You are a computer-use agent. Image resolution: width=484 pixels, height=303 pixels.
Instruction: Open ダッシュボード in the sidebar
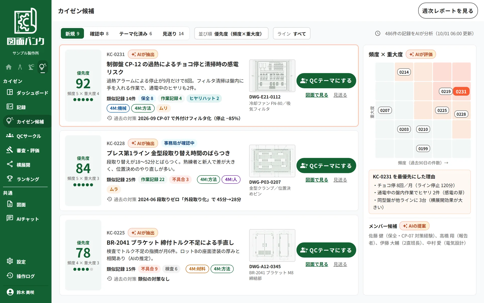(x=27, y=93)
